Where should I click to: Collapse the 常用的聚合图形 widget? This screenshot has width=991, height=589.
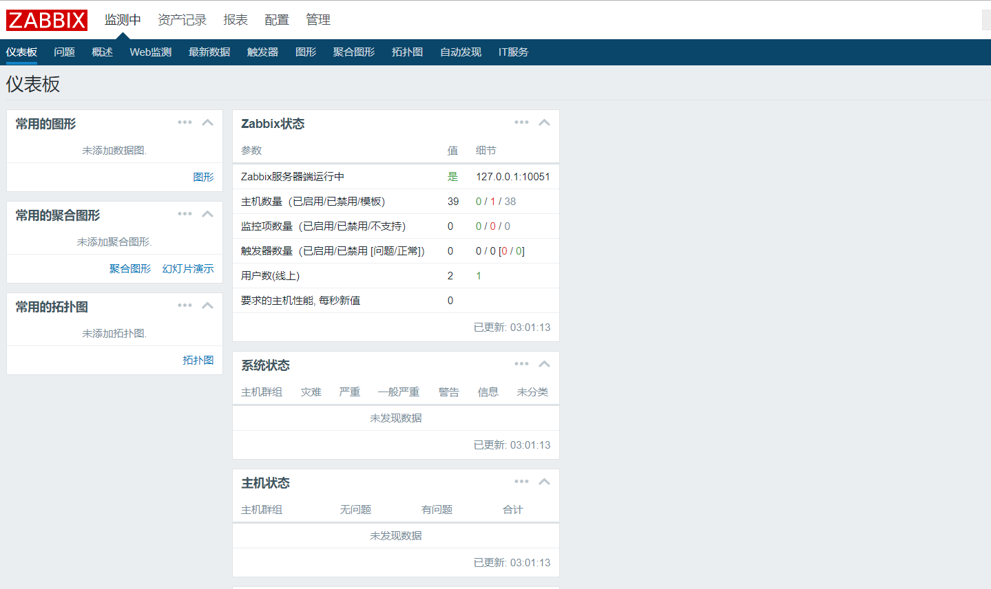(207, 214)
